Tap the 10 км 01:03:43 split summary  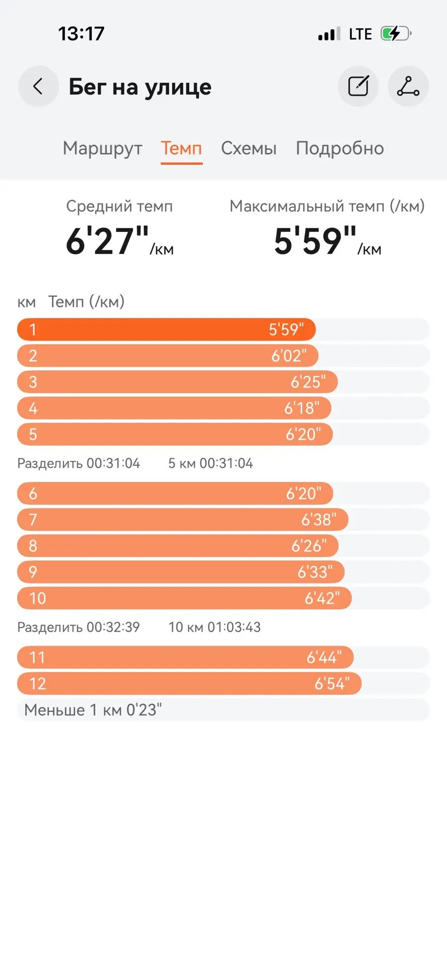click(214, 627)
